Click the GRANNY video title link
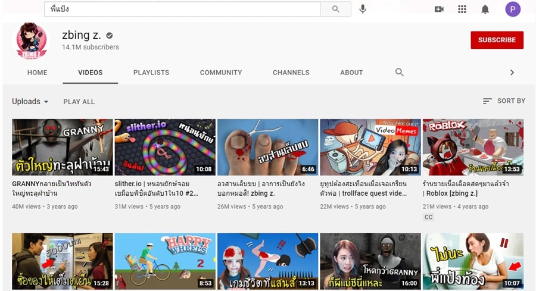 [52, 189]
